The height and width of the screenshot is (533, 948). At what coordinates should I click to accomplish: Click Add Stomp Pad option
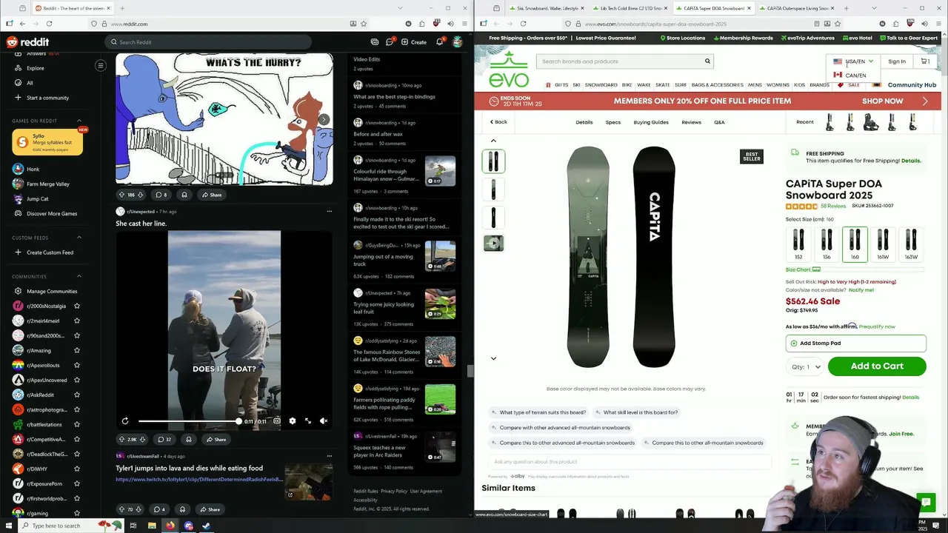point(856,343)
